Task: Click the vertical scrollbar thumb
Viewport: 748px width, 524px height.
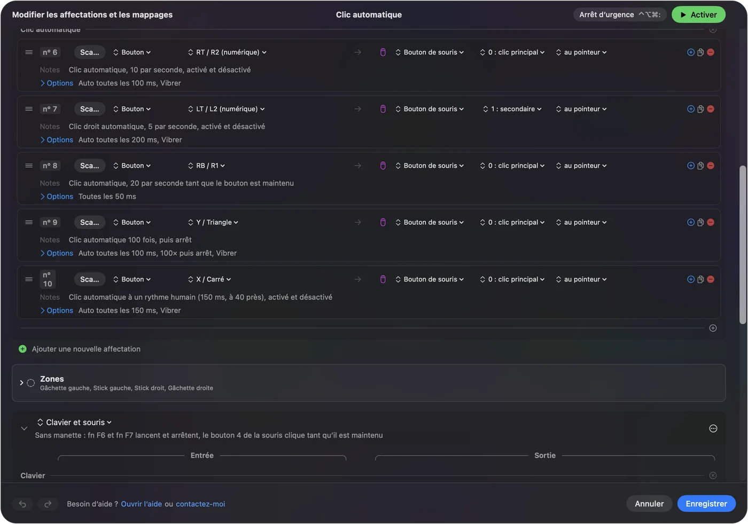Action: (x=743, y=245)
